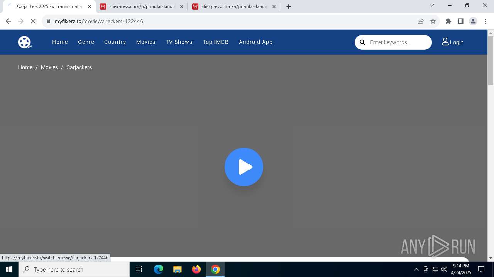This screenshot has width=494, height=277.
Task: Click the taskbar clock showing 9:14 PM
Action: pyautogui.click(x=461, y=269)
